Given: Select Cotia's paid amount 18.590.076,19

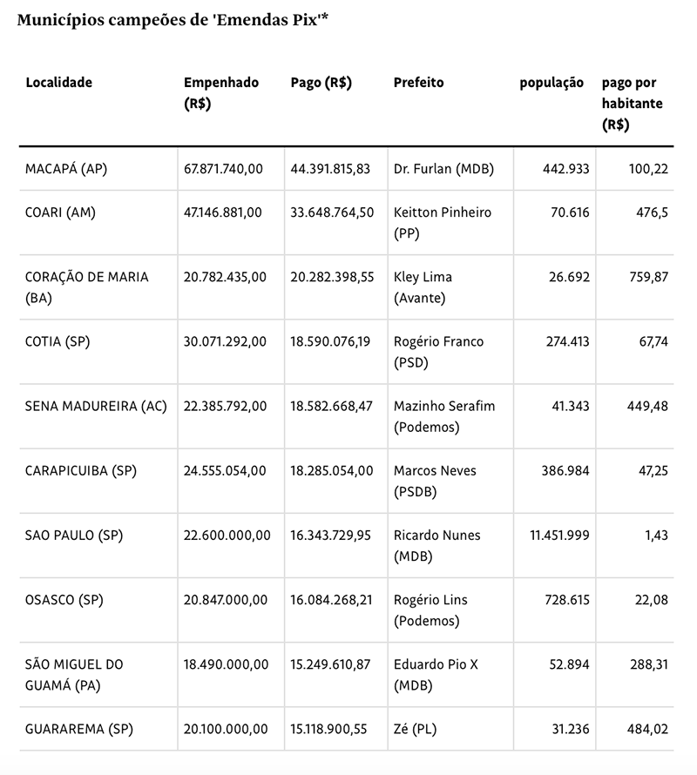Looking at the screenshot, I should (x=330, y=341).
